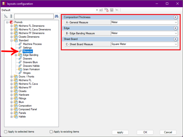Expand the Edge Banding tree node

point(16,55)
